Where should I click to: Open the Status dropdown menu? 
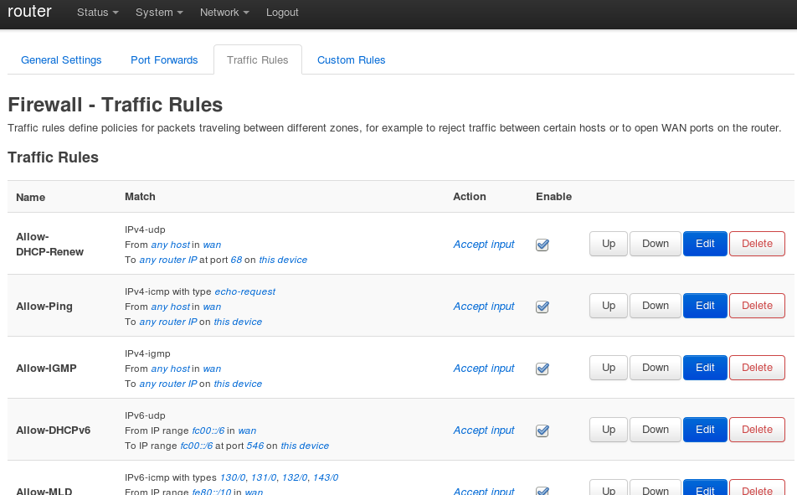[98, 13]
